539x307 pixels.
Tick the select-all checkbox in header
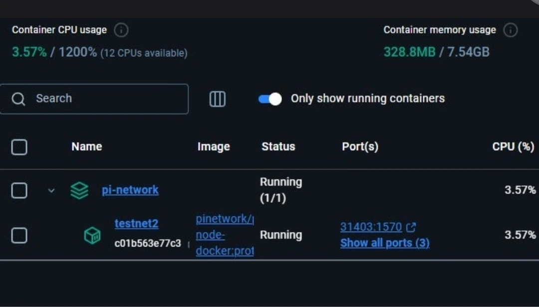pyautogui.click(x=19, y=147)
